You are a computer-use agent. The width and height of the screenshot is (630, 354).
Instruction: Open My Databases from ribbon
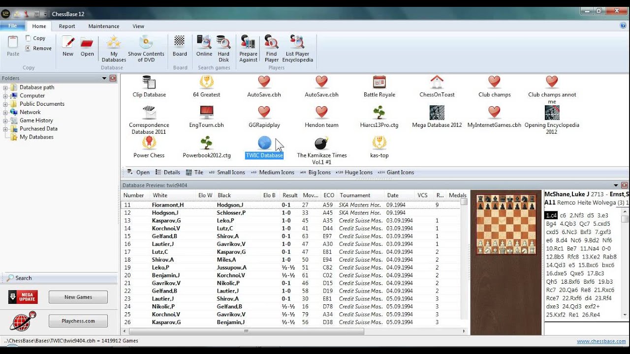pyautogui.click(x=114, y=48)
